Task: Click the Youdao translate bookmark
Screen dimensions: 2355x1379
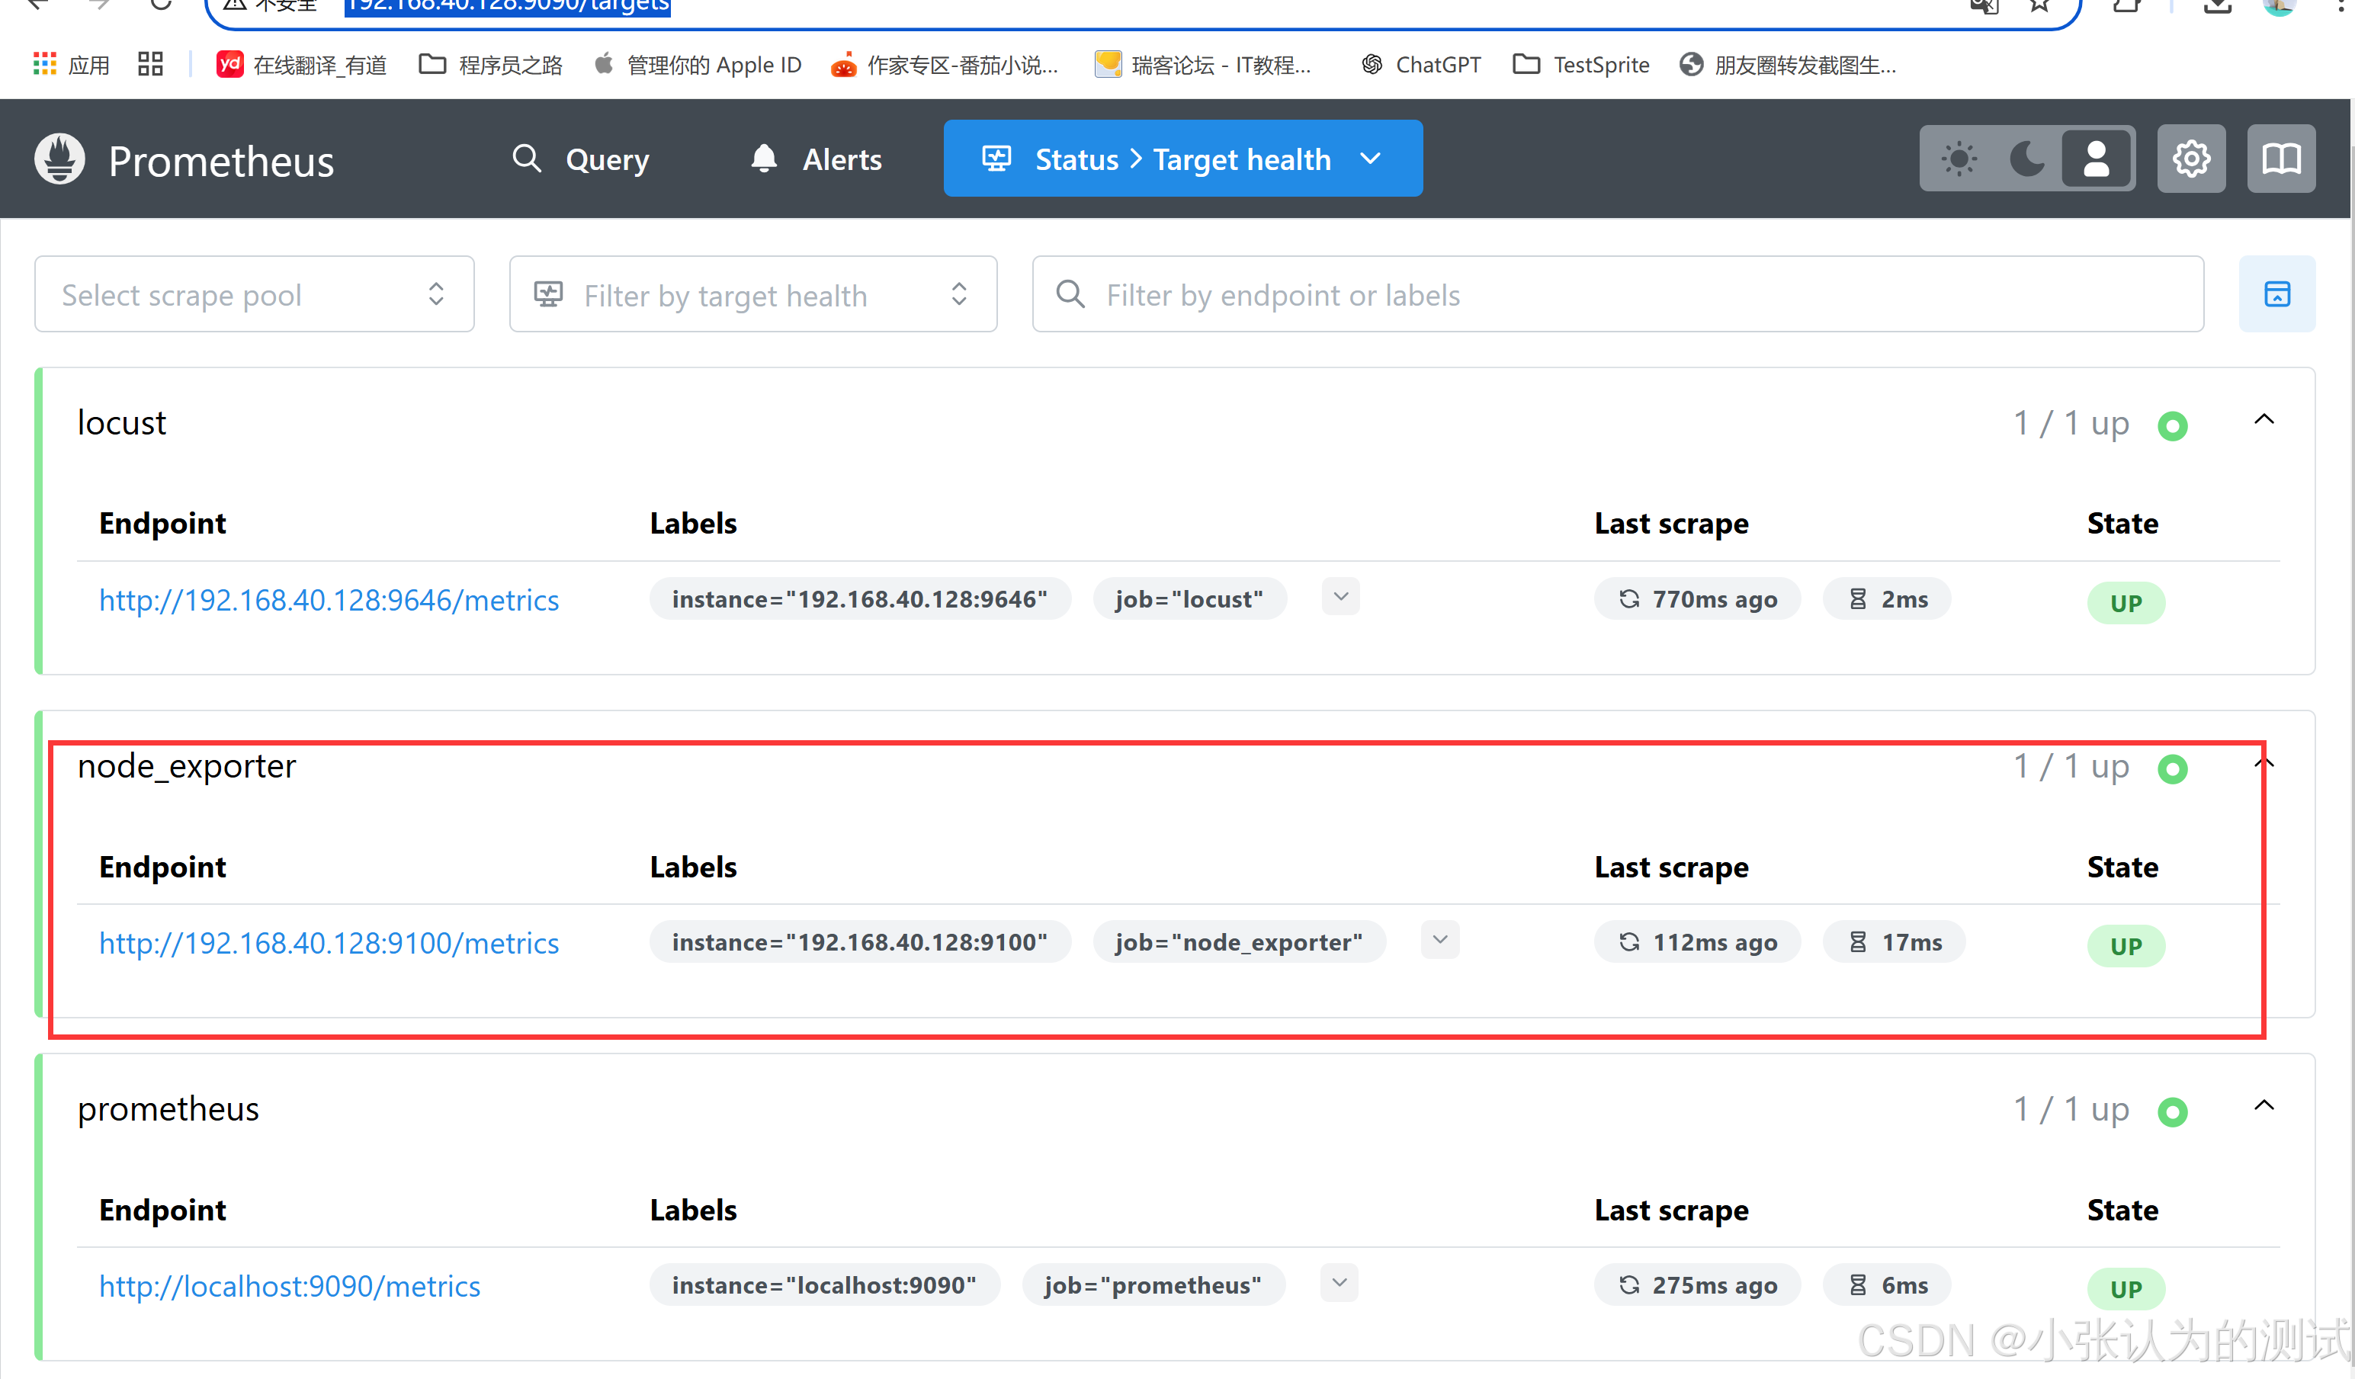Action: [x=301, y=65]
